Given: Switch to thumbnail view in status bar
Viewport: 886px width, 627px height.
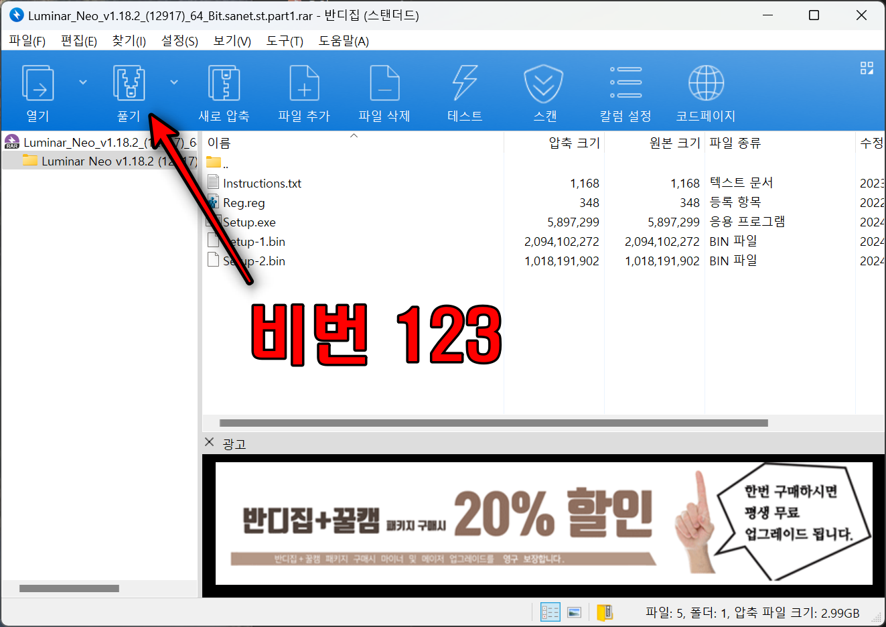Looking at the screenshot, I should (x=574, y=612).
